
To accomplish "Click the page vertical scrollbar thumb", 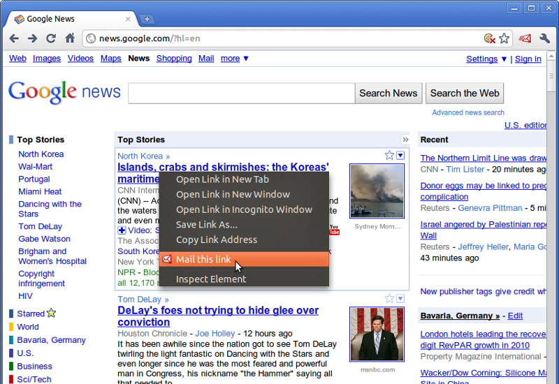I will (x=551, y=76).
